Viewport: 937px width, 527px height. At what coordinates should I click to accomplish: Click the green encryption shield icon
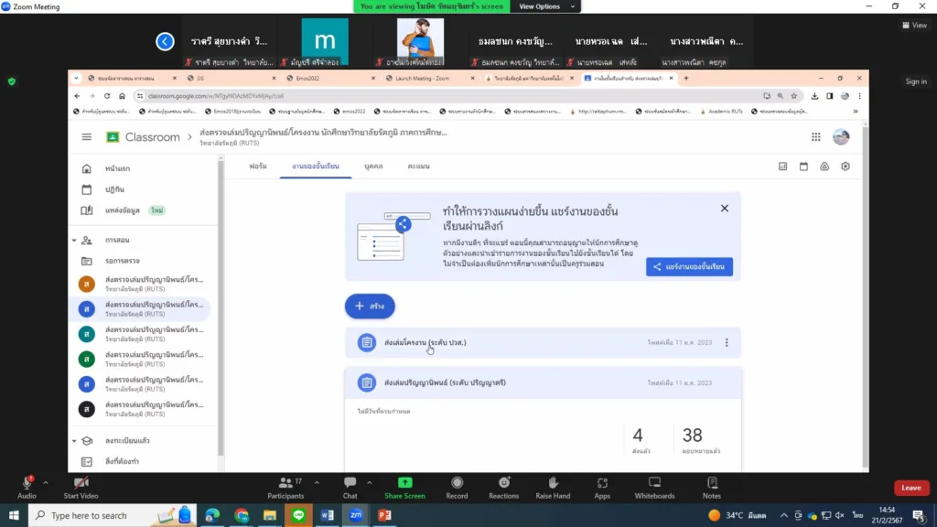coord(11,81)
